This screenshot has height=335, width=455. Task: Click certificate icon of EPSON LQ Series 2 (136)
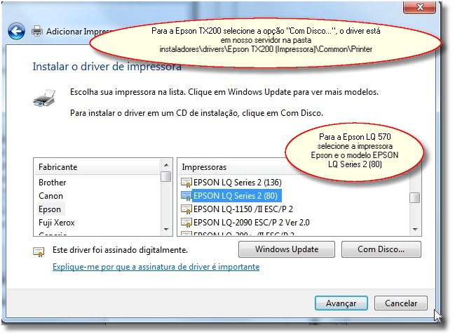click(186, 183)
